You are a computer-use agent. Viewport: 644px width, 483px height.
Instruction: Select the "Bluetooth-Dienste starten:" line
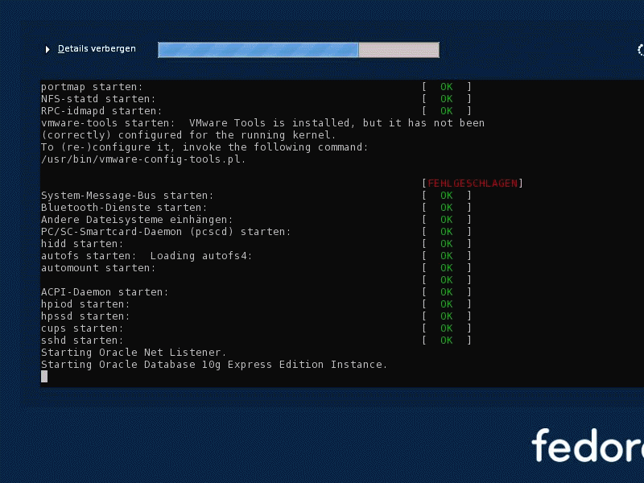tap(124, 208)
